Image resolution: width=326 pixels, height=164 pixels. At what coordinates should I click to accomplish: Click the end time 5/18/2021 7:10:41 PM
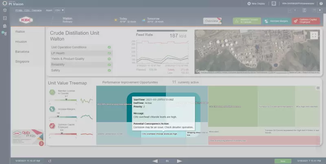(309, 161)
